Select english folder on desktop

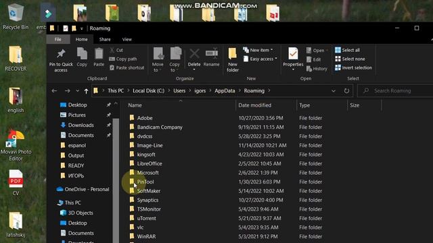coord(16,101)
